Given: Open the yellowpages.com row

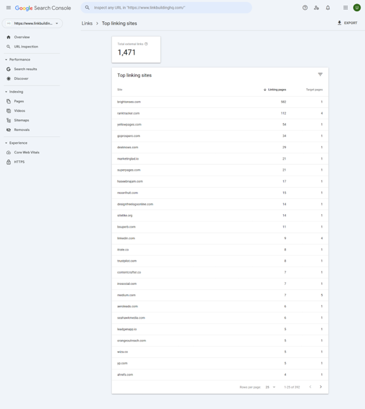Looking at the screenshot, I should (220, 125).
